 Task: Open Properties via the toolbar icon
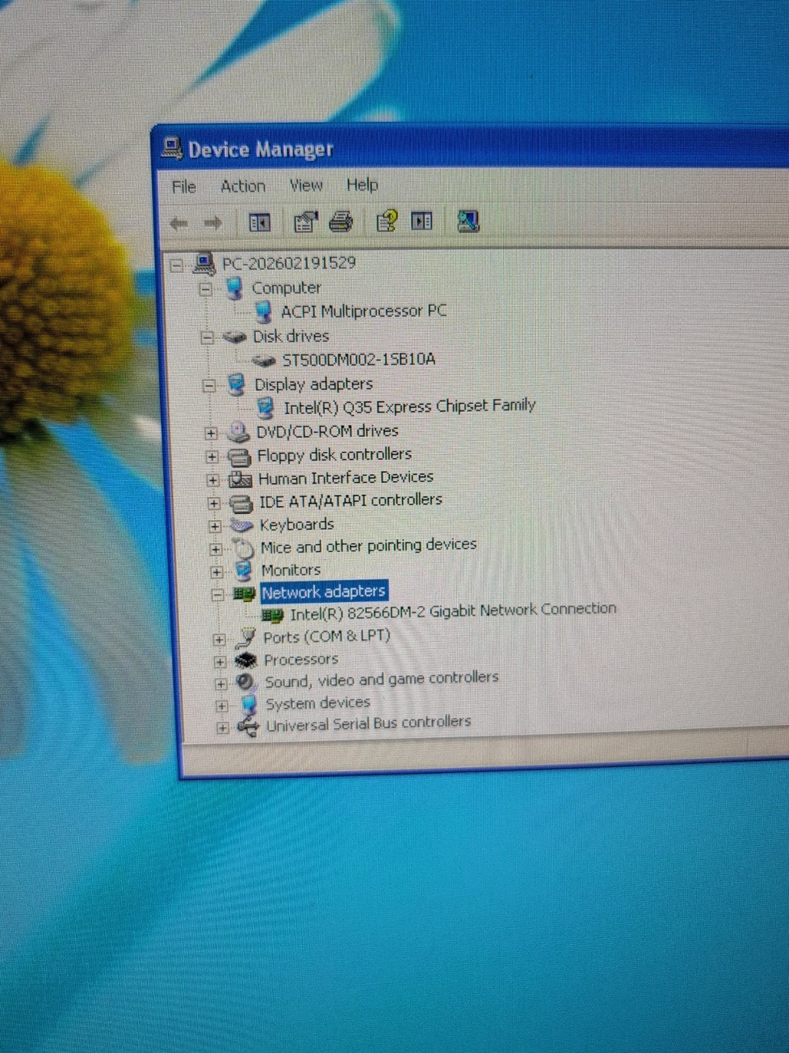[305, 222]
